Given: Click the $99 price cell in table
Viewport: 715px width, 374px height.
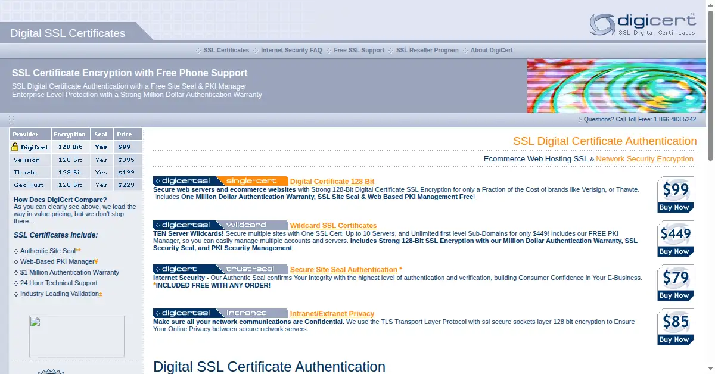Looking at the screenshot, I should coord(129,147).
